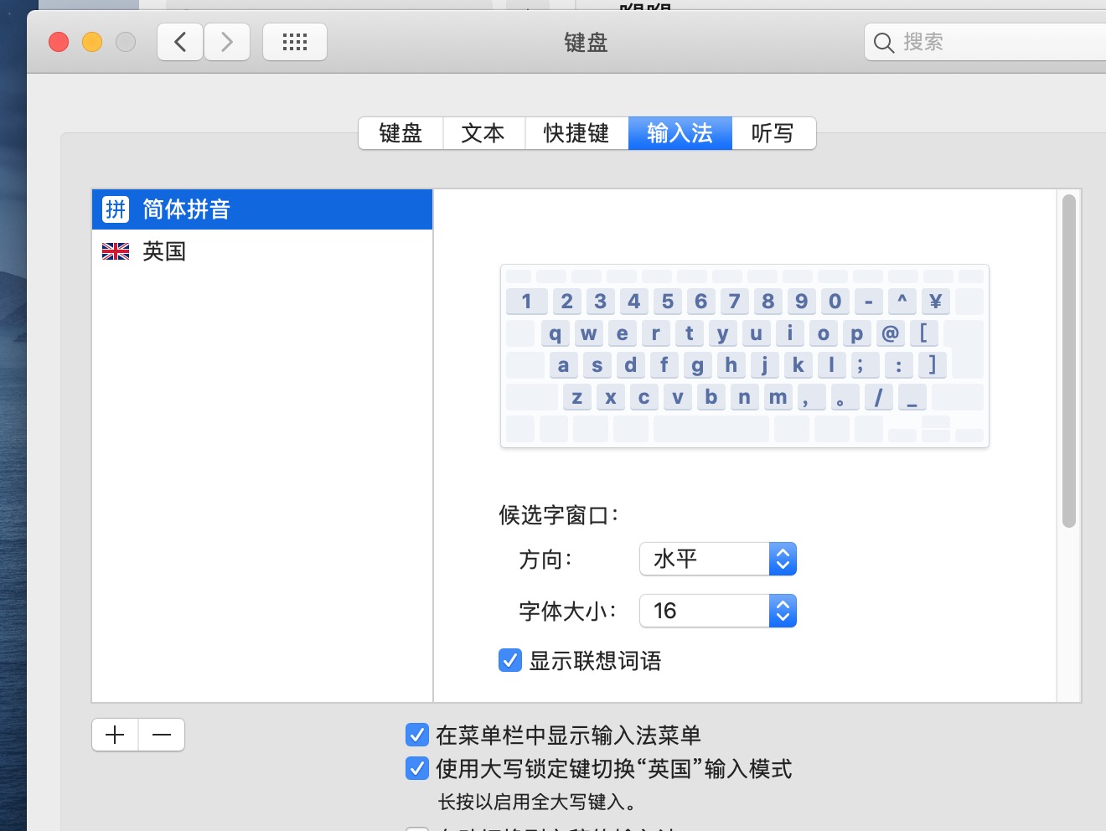Click the UK flag icon beside 英国

pos(116,251)
